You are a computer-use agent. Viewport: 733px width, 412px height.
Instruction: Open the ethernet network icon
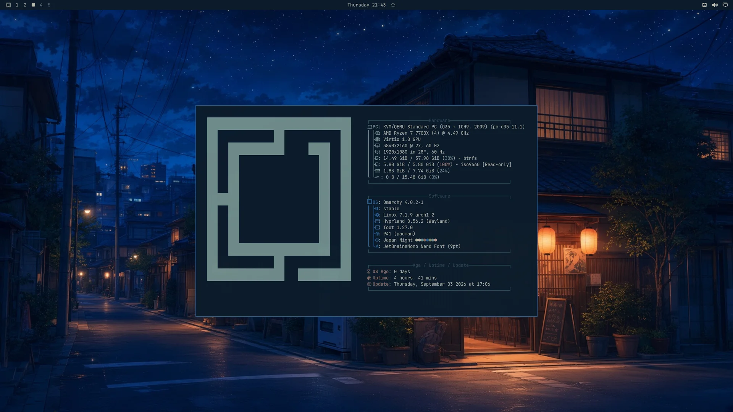[x=704, y=5]
